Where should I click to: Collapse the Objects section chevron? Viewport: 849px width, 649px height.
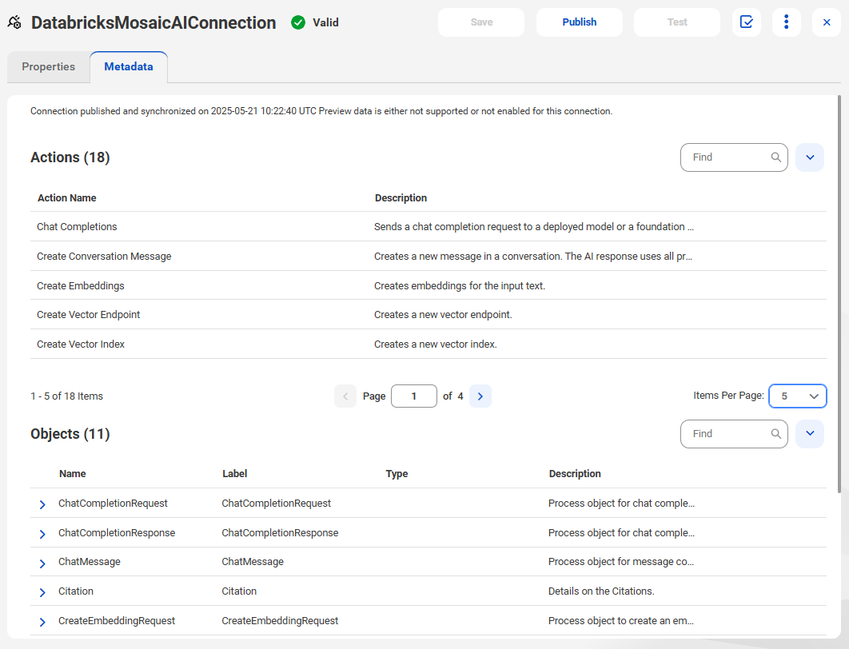(x=810, y=433)
